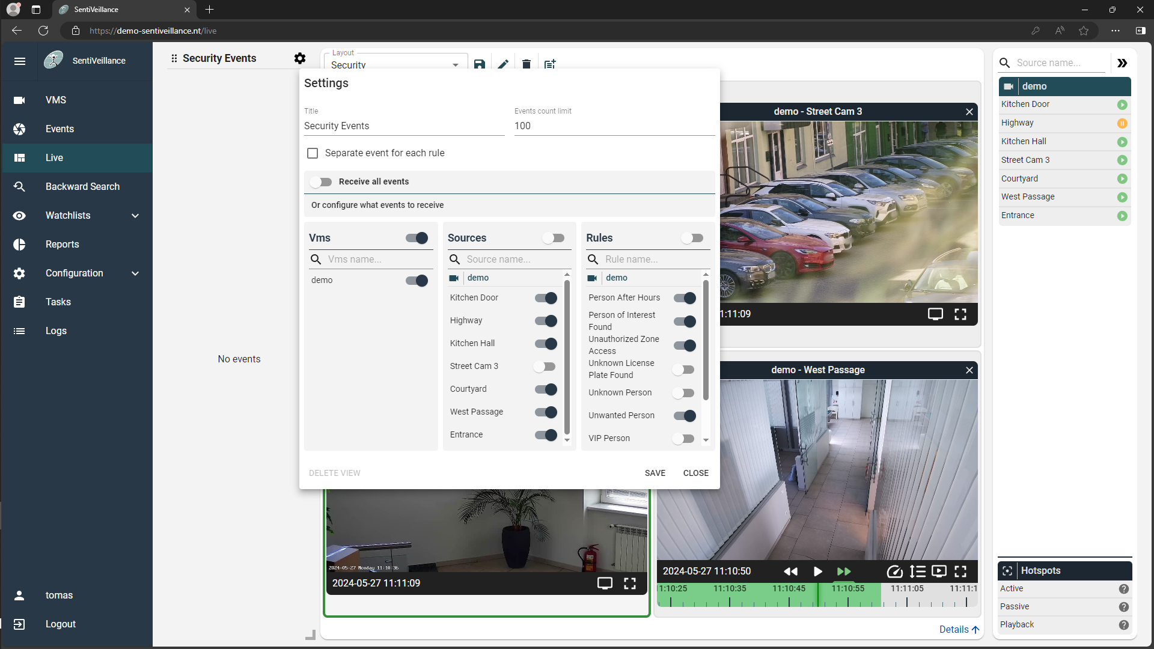This screenshot has width=1154, height=649.
Task: Click the Title input field
Action: pos(404,126)
